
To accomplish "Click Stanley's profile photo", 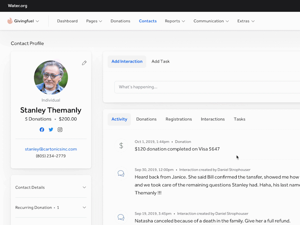I will click(51, 77).
